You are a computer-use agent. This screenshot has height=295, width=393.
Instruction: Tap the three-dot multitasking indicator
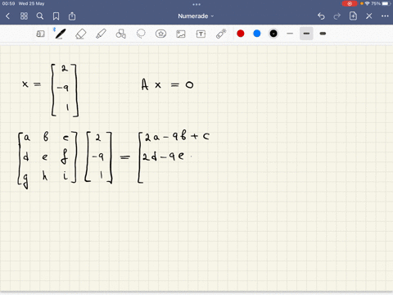[196, 4]
